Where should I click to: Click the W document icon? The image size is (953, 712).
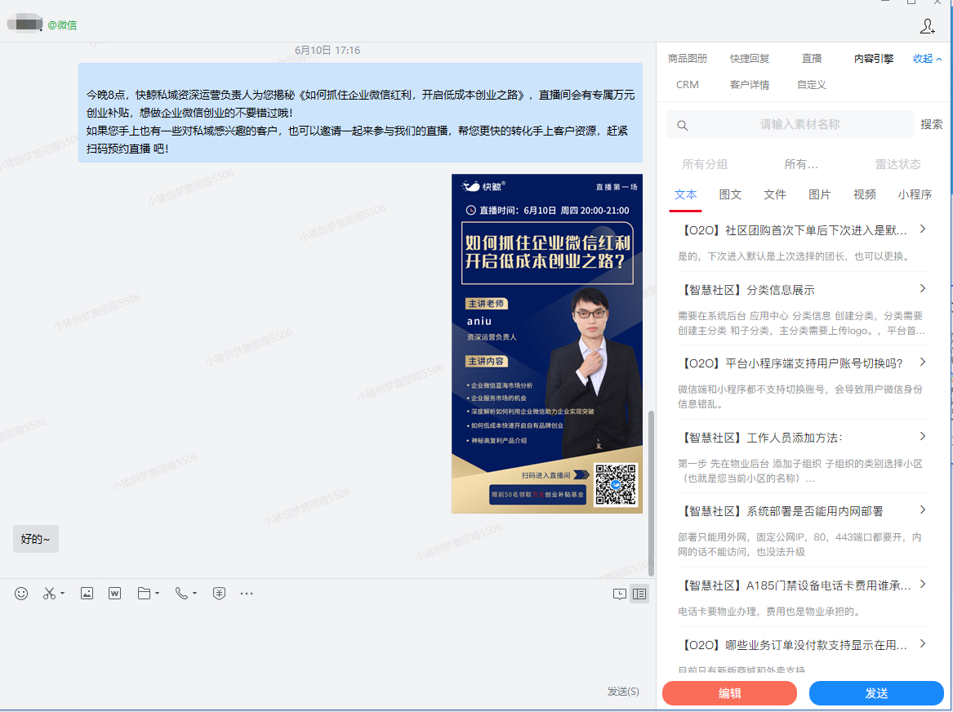click(x=114, y=594)
